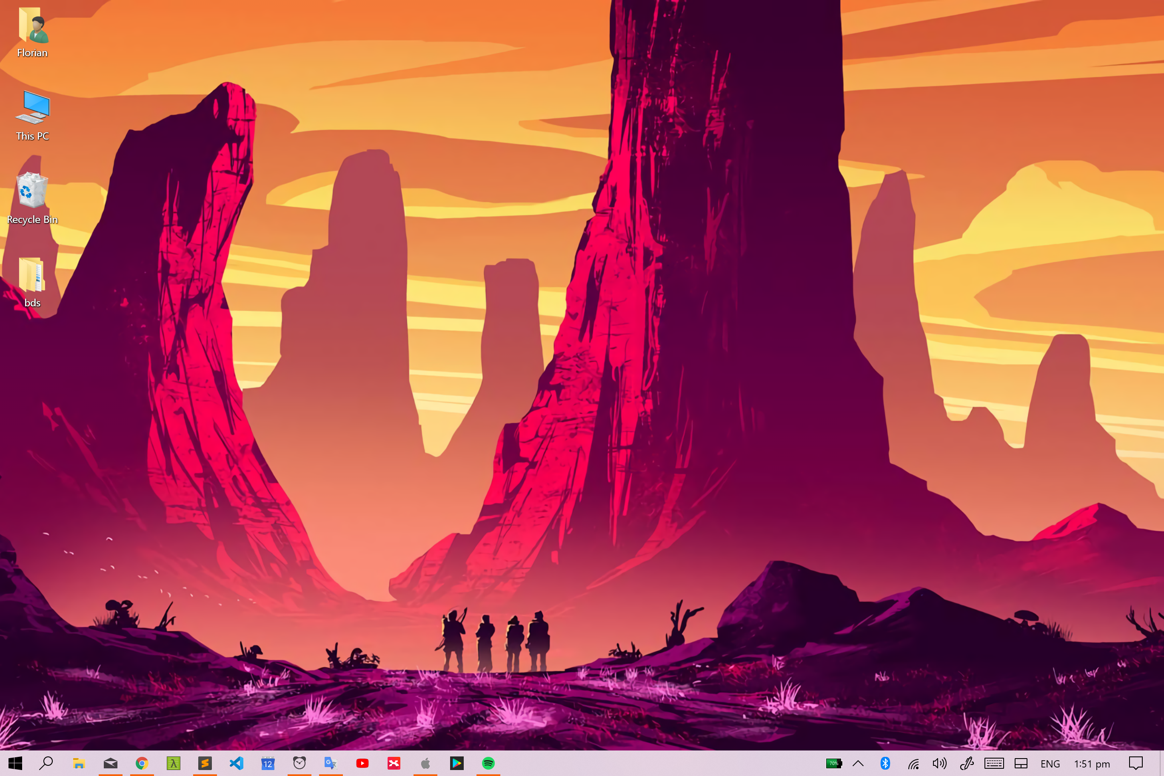
Task: Open the Wi-Fi network flyout
Action: (913, 764)
